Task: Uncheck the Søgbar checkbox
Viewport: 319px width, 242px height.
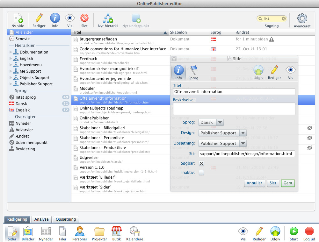Action: (x=201, y=163)
